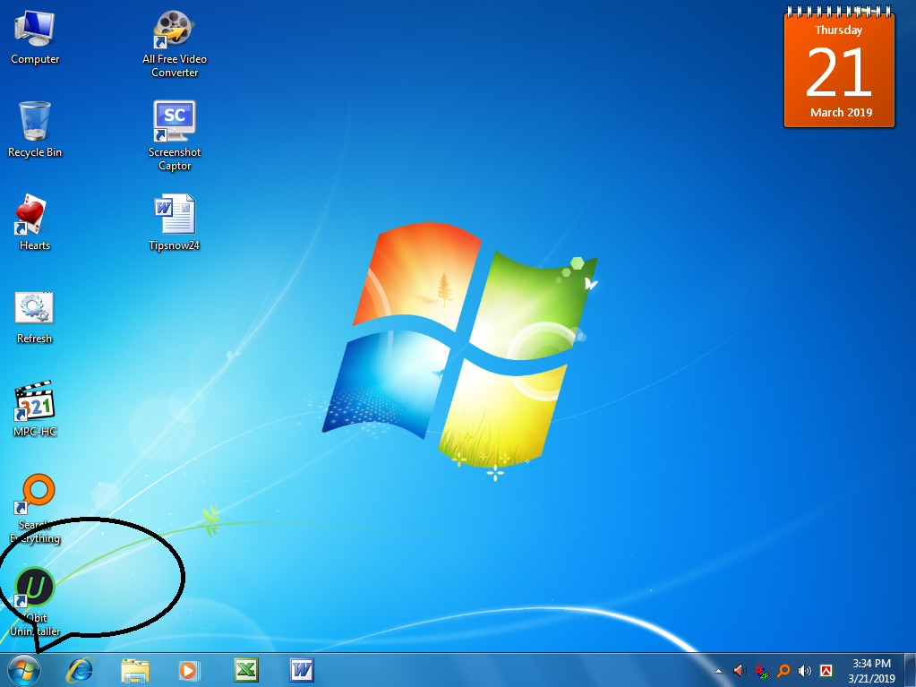Viewport: 916px width, 687px height.
Task: Launch Screenshot Captor shortcut
Action: 174,135
